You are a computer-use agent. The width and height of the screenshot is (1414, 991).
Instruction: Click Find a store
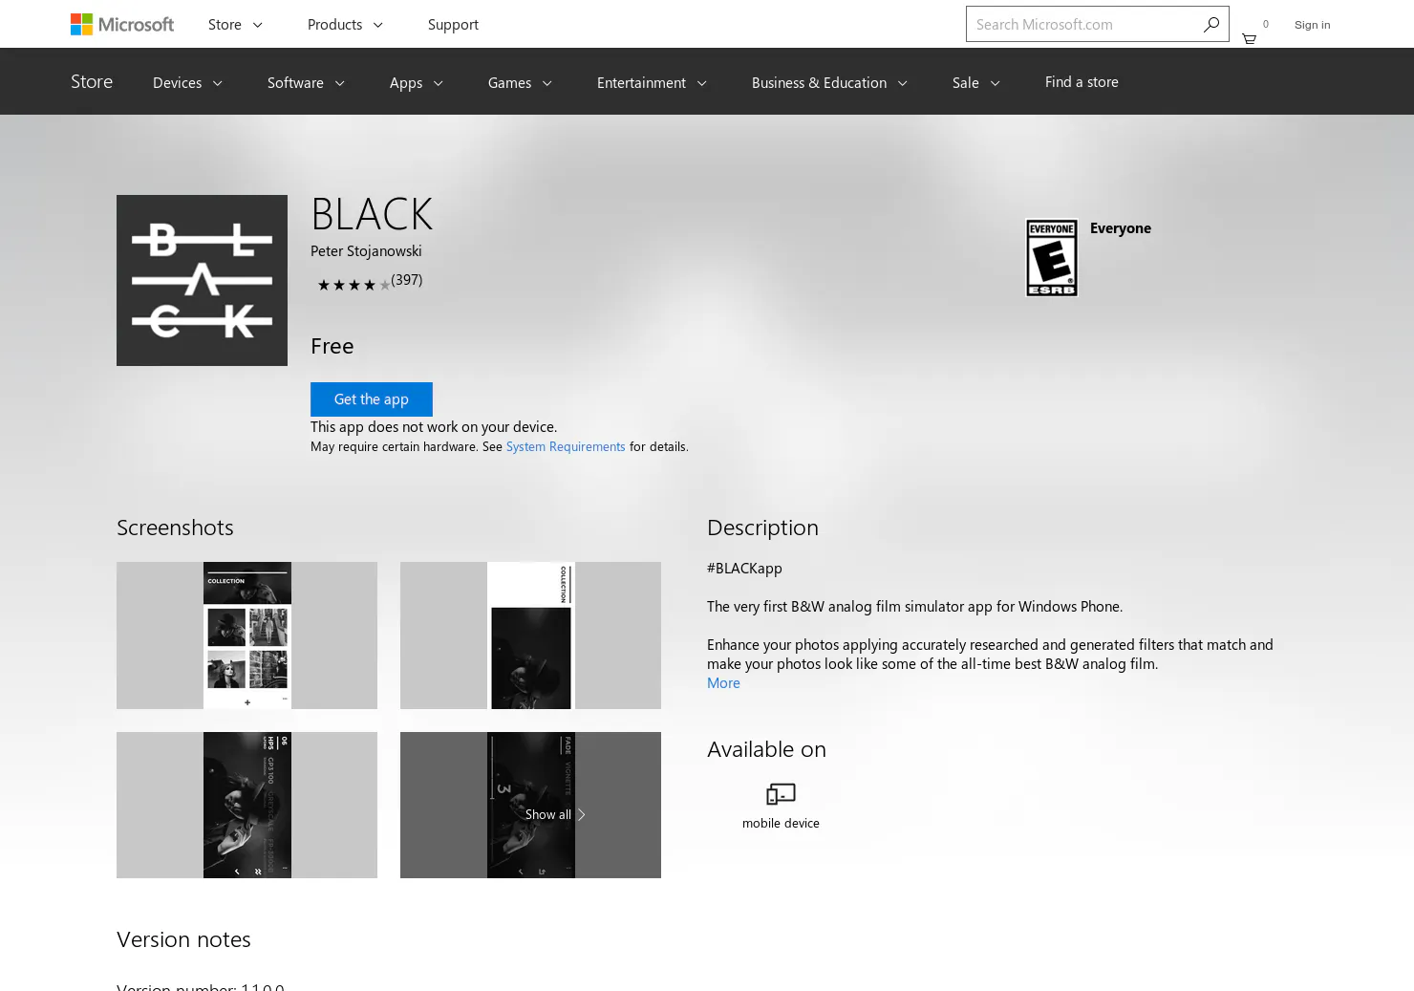1082,82
